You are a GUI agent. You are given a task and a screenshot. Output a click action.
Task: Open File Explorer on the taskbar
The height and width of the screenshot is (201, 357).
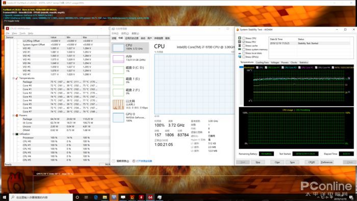tap(105, 197)
